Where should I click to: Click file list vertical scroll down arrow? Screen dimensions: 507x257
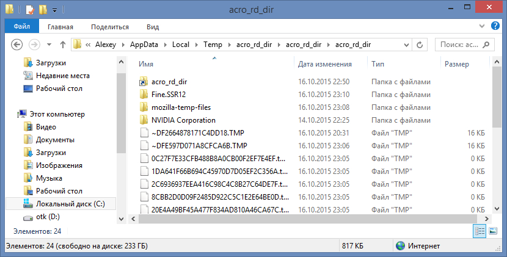497,209
